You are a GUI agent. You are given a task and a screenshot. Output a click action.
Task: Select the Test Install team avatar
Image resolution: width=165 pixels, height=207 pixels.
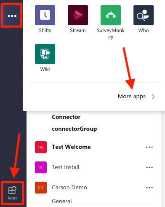(x=41, y=167)
